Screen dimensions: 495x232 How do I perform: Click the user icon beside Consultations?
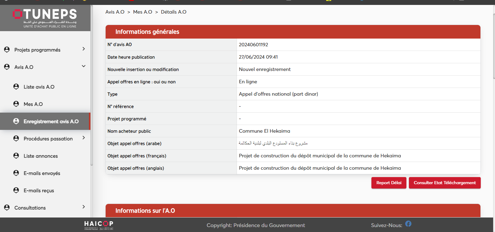7,207
